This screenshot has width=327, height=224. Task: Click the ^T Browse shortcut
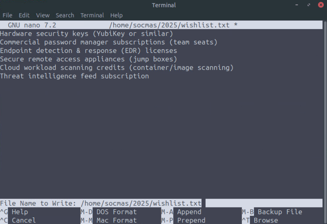tap(265, 220)
